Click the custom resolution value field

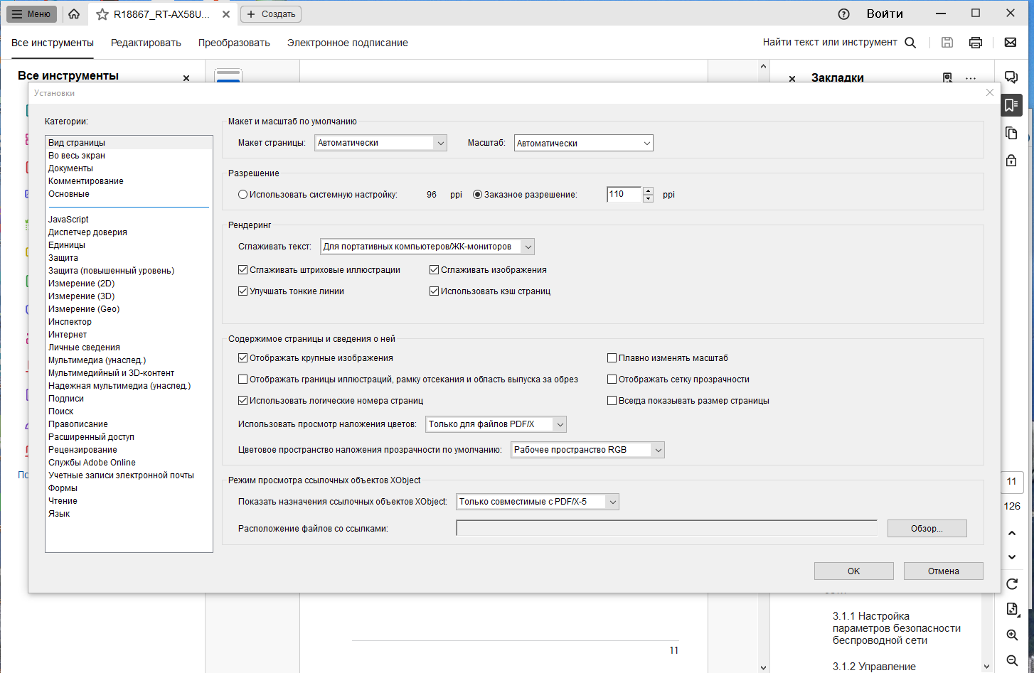click(x=624, y=194)
